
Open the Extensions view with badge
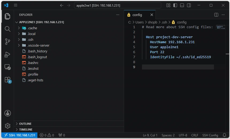[7, 80]
